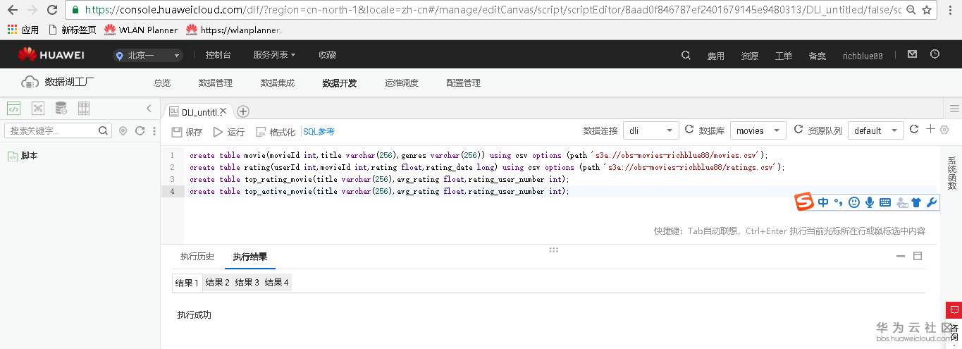Add a new resource queue
The width and height of the screenshot is (962, 349).
click(930, 129)
